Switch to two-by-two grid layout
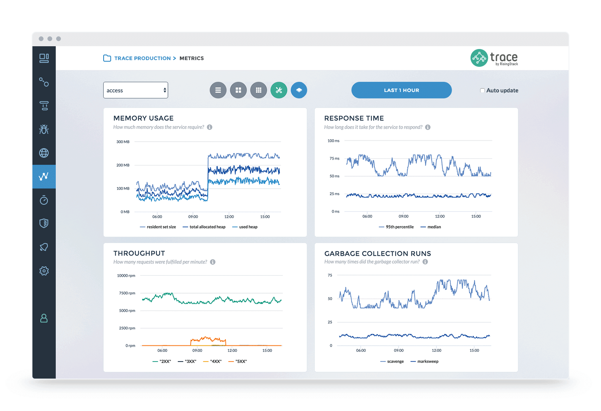This screenshot has height=411, width=601. pos(238,90)
